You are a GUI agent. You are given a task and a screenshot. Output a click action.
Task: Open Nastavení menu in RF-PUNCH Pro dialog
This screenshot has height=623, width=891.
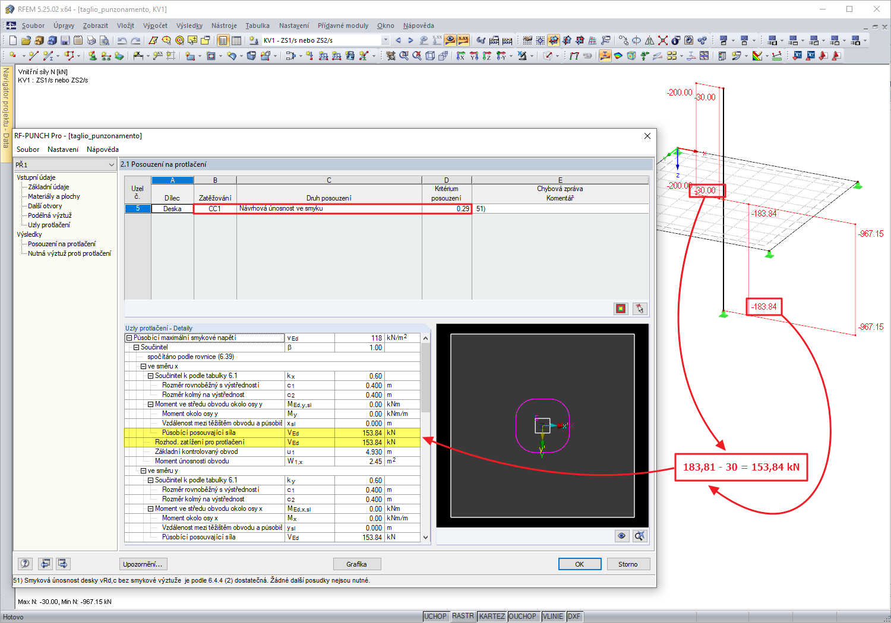click(63, 150)
